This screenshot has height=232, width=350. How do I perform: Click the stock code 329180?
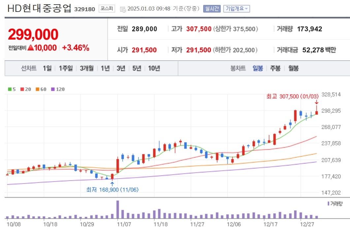[84, 9]
